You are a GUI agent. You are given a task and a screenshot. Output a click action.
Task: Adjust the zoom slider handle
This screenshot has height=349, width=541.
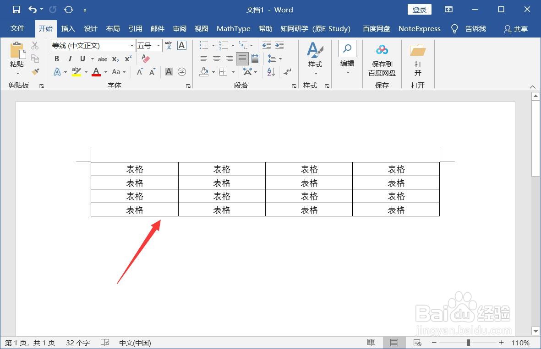pos(469,343)
